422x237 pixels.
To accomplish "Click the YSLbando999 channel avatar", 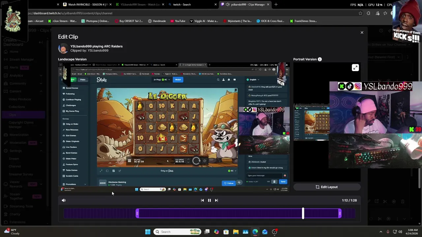I will pyautogui.click(x=63, y=48).
